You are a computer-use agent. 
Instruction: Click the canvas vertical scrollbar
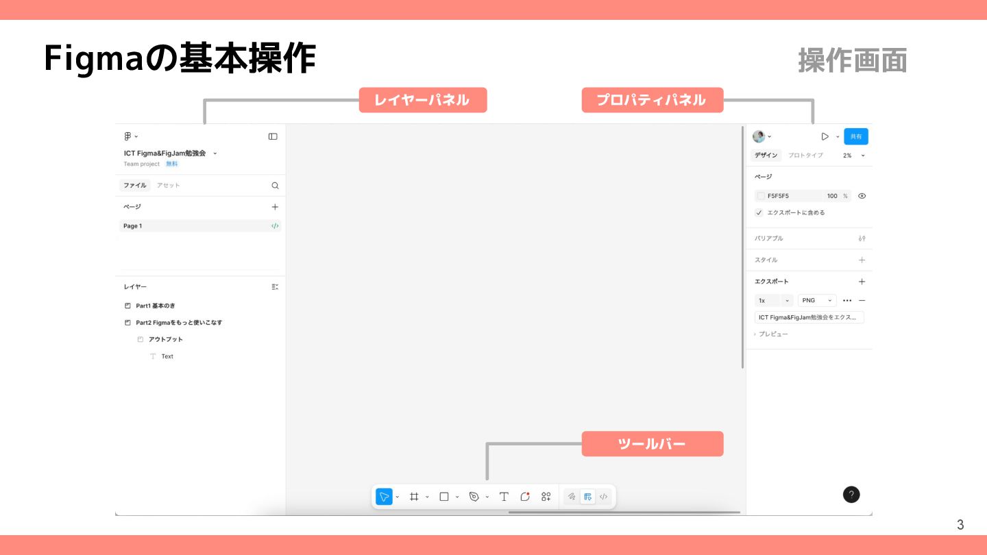742,247
